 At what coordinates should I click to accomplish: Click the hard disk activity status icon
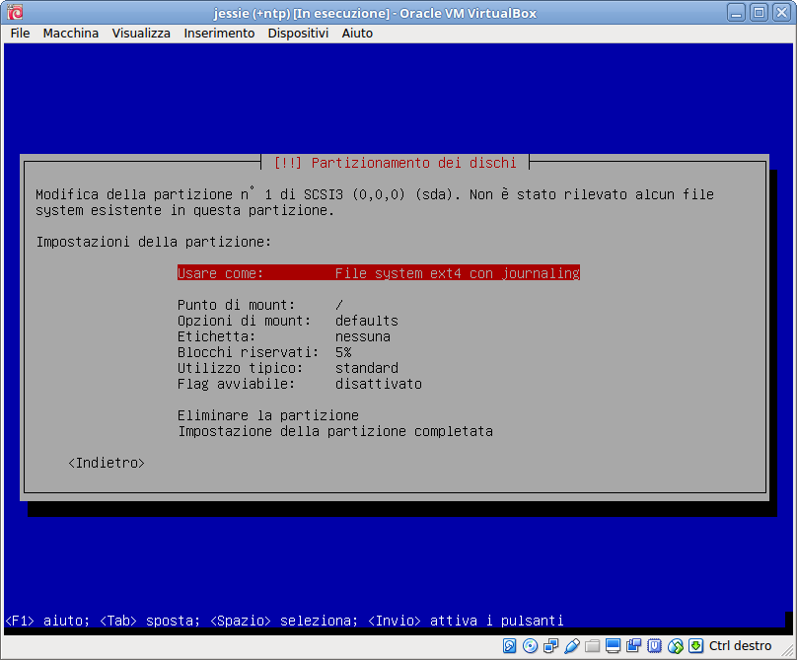[x=509, y=646]
